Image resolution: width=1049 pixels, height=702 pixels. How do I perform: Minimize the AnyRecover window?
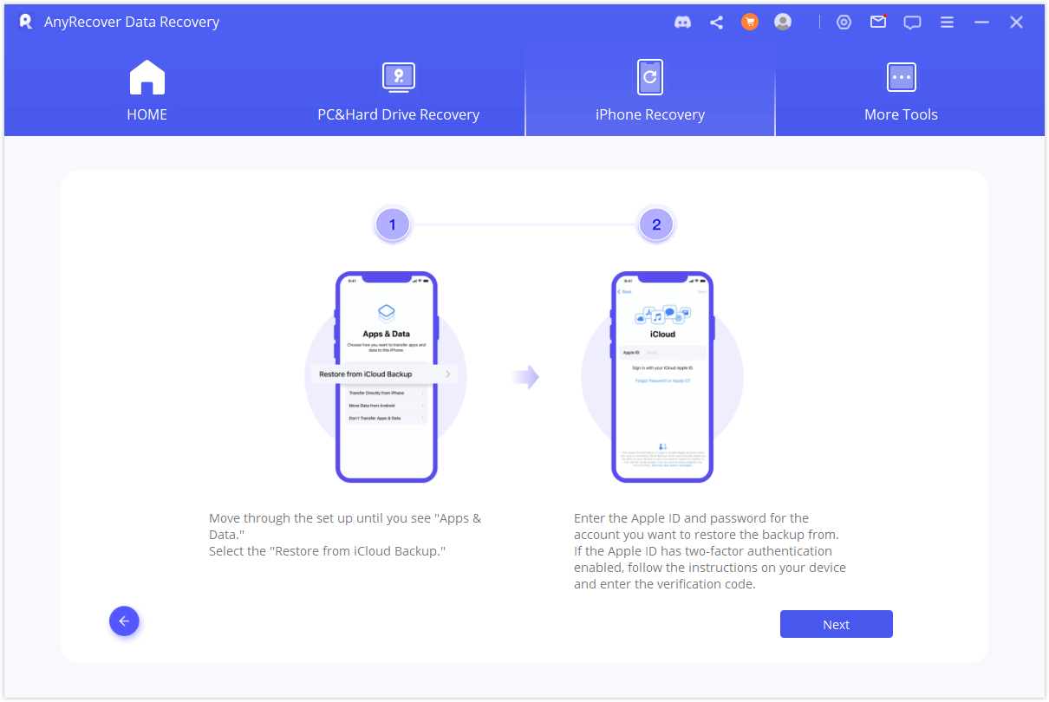[981, 23]
